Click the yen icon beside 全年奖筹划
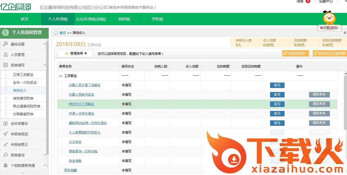The height and width of the screenshot is (175, 347). pos(5,123)
